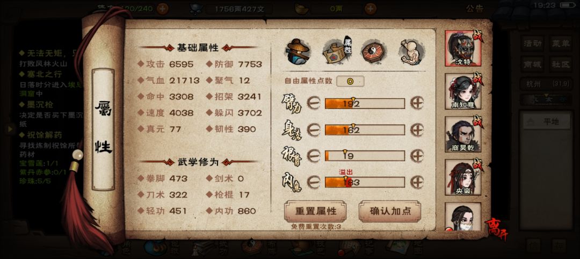Screen dimensions: 580x259
Task: Increase 臂力 with its plus icon
Action: tap(417, 103)
